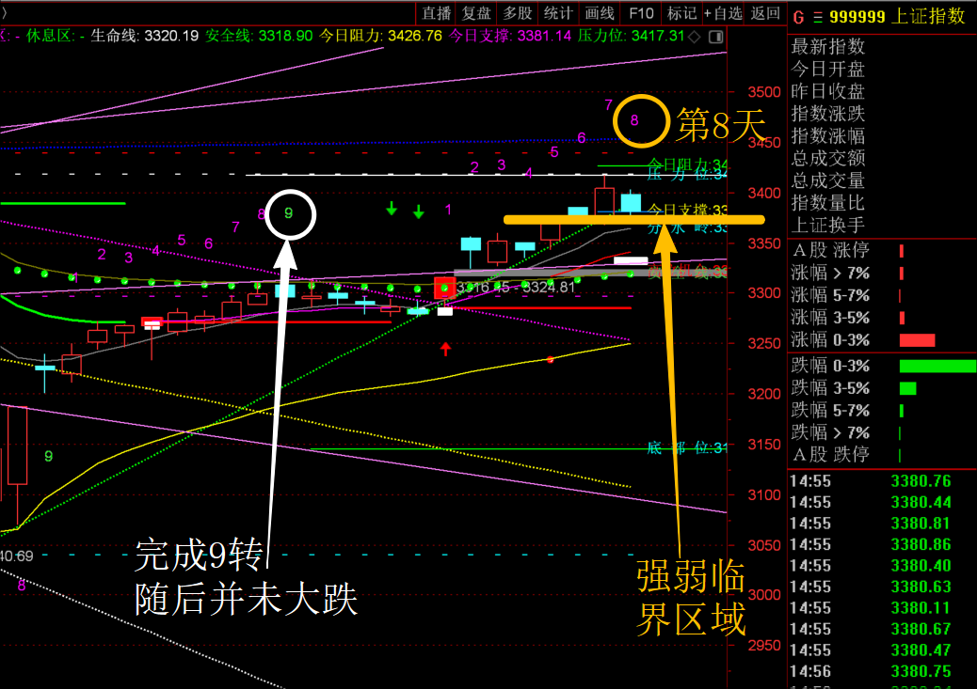Select the tick row priced 3380.86

tap(882, 544)
